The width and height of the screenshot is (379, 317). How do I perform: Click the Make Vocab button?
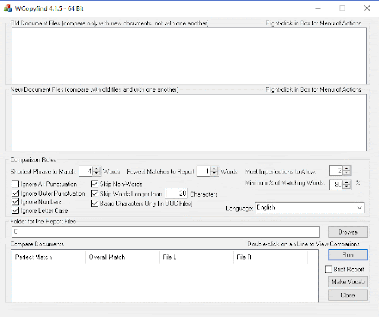coord(348,281)
